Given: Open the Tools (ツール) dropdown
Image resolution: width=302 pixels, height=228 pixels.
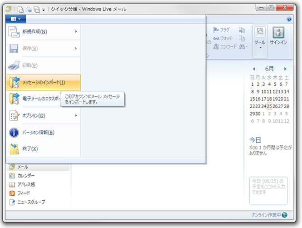Looking at the screenshot, I should pyautogui.click(x=260, y=41).
